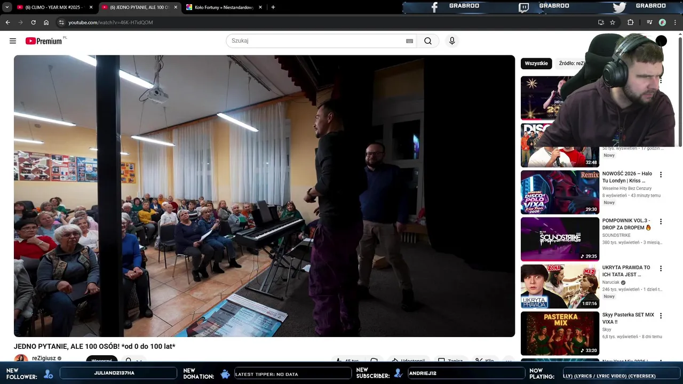This screenshot has width=683, height=384.
Task: Open the reZigiusz channel link
Action: pyautogui.click(x=44, y=358)
